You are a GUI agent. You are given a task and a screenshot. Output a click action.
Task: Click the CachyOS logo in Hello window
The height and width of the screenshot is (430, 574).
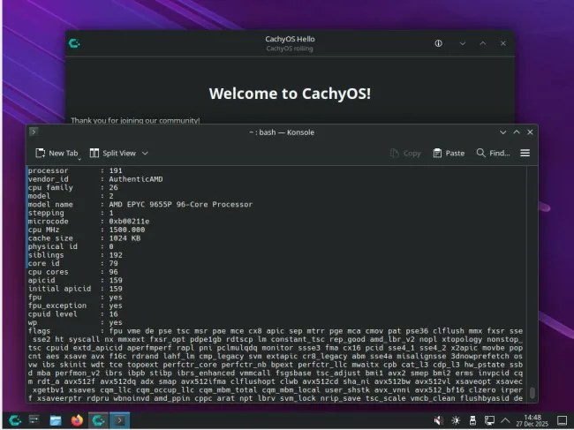(74, 43)
